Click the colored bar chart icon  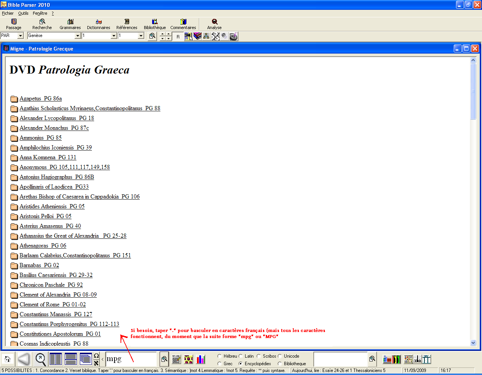pyautogui.click(x=201, y=359)
